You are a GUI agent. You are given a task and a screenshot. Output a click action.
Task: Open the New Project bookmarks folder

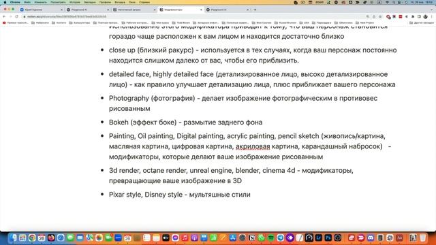coord(364,22)
